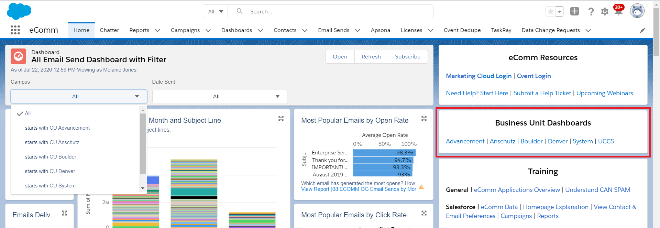Choose starts with CU Denver
The image size is (660, 228).
tap(75, 171)
